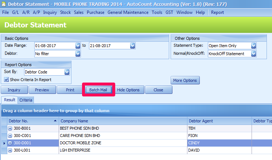Click the current row indicator arrow
This screenshot has height=160, width=272.
point(4,143)
